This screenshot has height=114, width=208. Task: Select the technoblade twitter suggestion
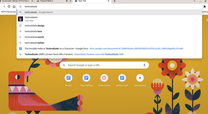(109, 43)
